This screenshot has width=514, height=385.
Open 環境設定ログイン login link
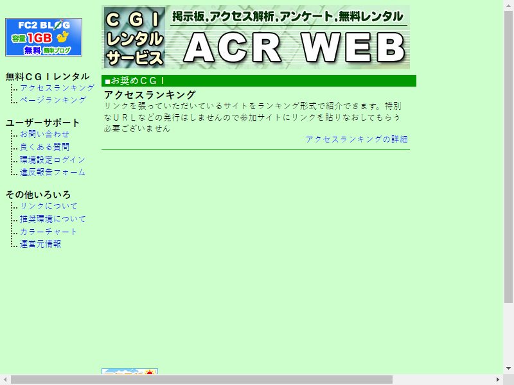click(53, 159)
